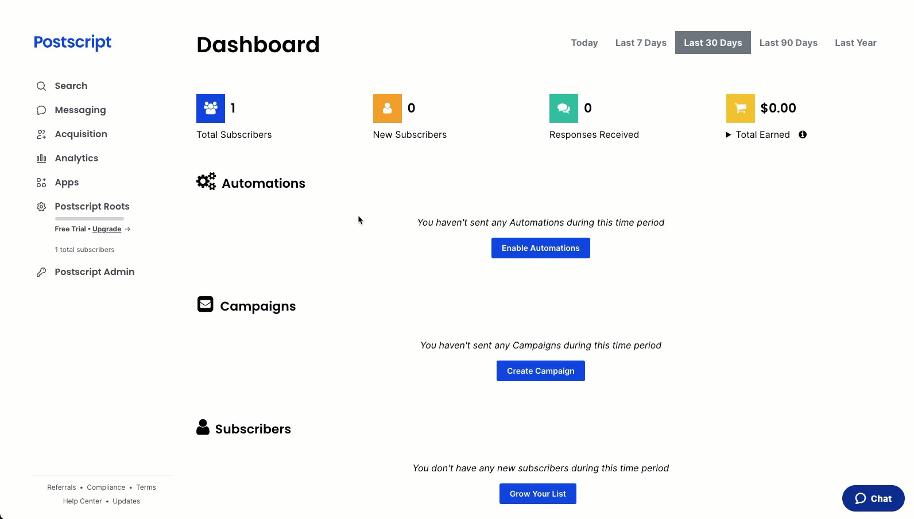Image resolution: width=914 pixels, height=519 pixels.
Task: Click the Enable Automations button
Action: (540, 248)
